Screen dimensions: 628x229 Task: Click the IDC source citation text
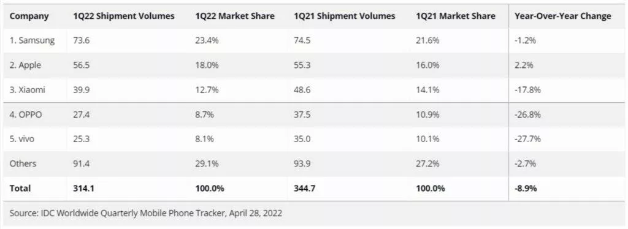(146, 213)
